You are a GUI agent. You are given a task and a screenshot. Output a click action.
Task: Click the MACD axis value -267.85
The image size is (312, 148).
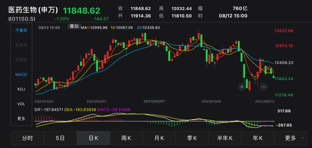point(284,125)
